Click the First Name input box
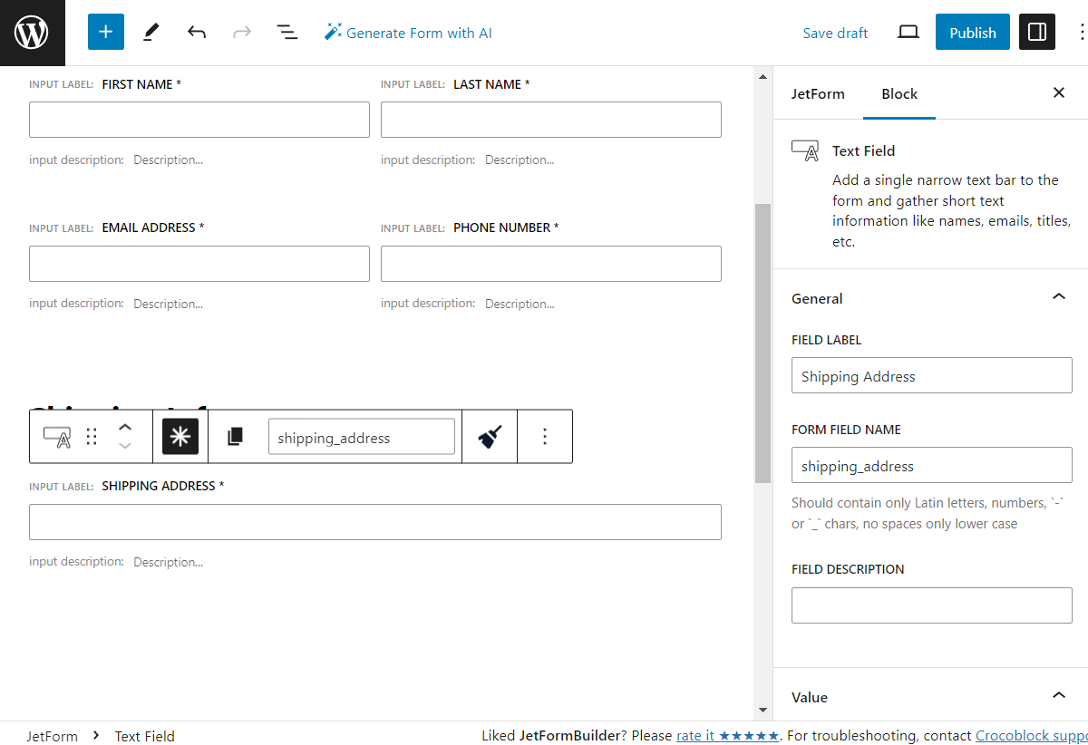Image resolution: width=1088 pixels, height=745 pixels. [x=199, y=120]
